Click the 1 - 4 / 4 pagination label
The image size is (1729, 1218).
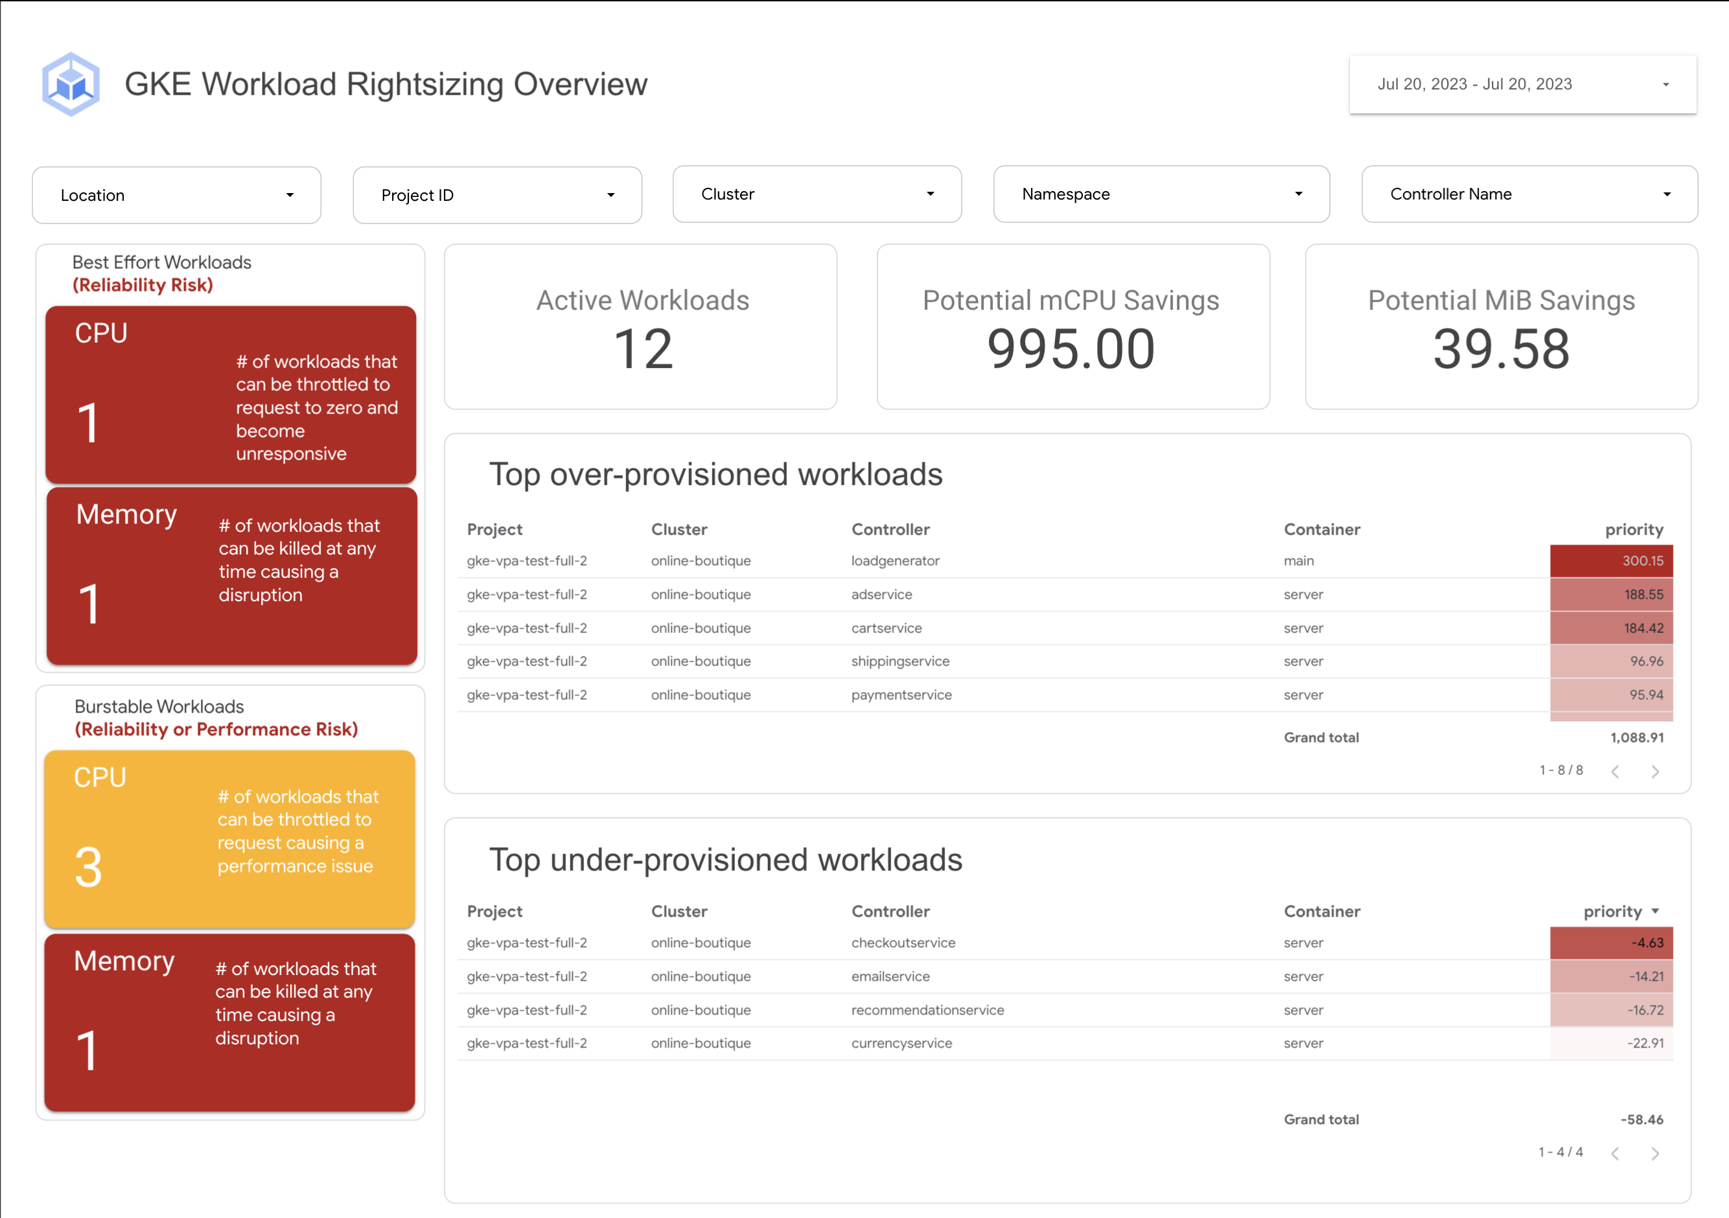1561,1153
